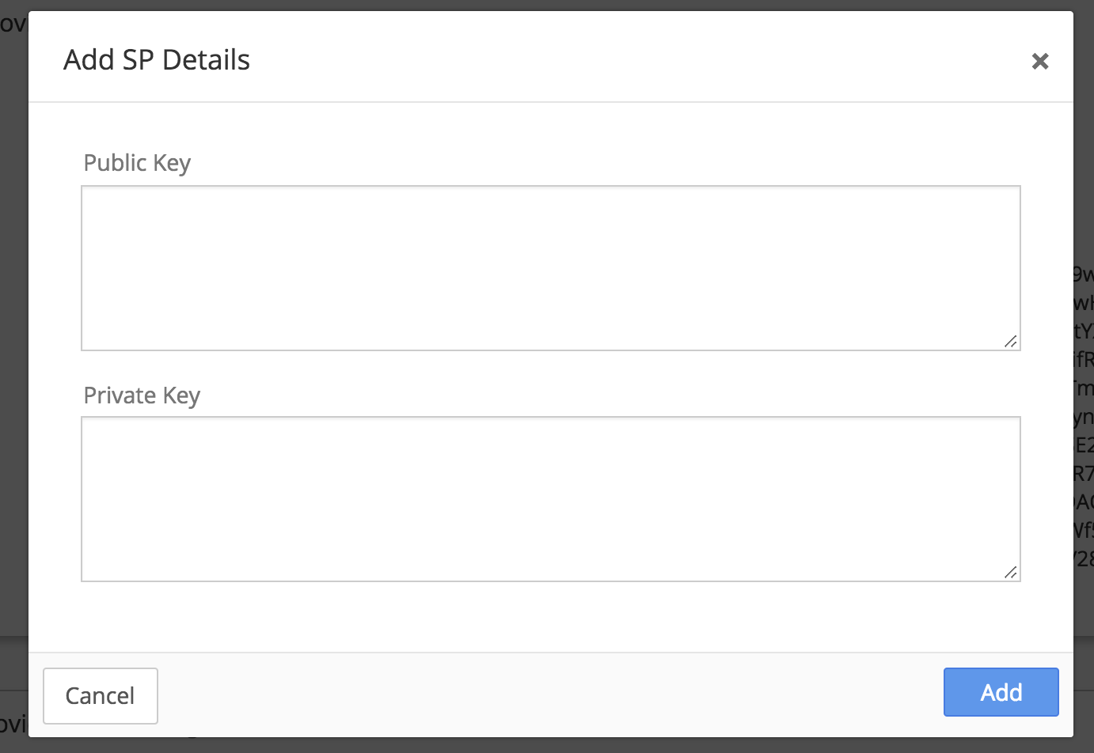Click the truncated 'ovi' text at bottom-left

tap(13, 724)
